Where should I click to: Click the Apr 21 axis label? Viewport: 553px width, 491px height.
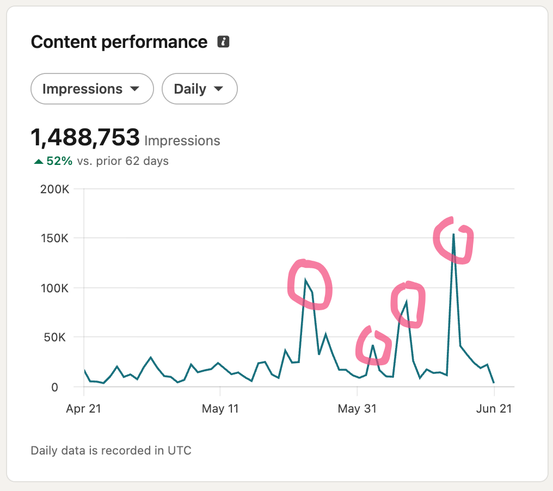coord(84,408)
